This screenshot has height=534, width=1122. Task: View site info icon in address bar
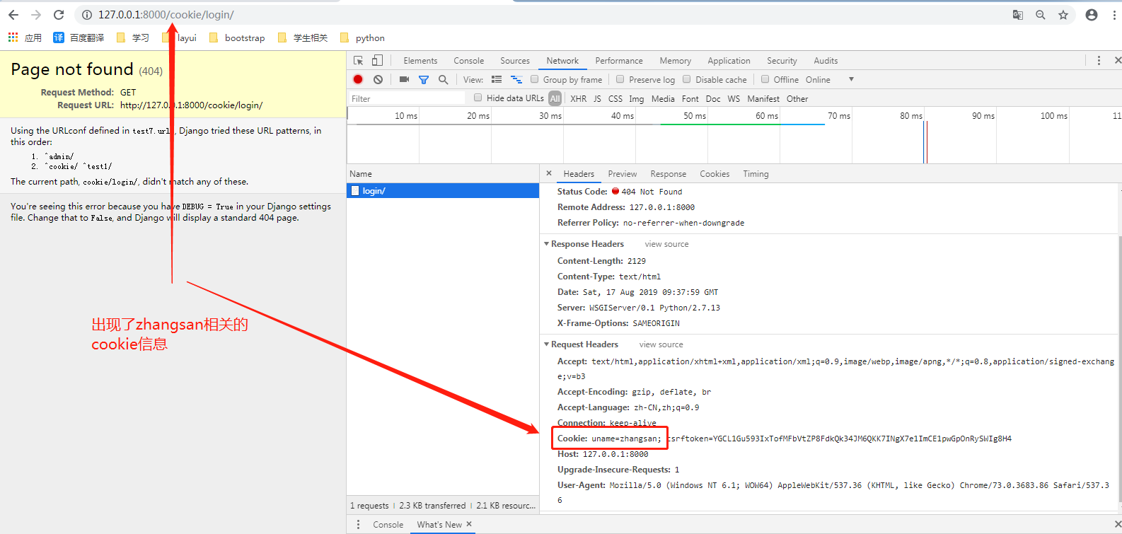(x=87, y=15)
